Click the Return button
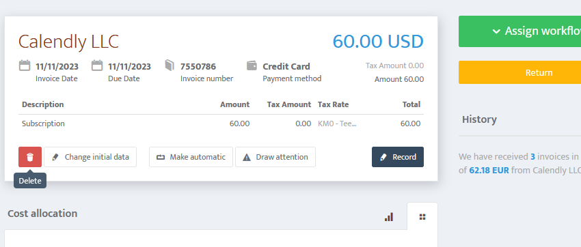Viewport: 581px width, 247px height. [519, 72]
